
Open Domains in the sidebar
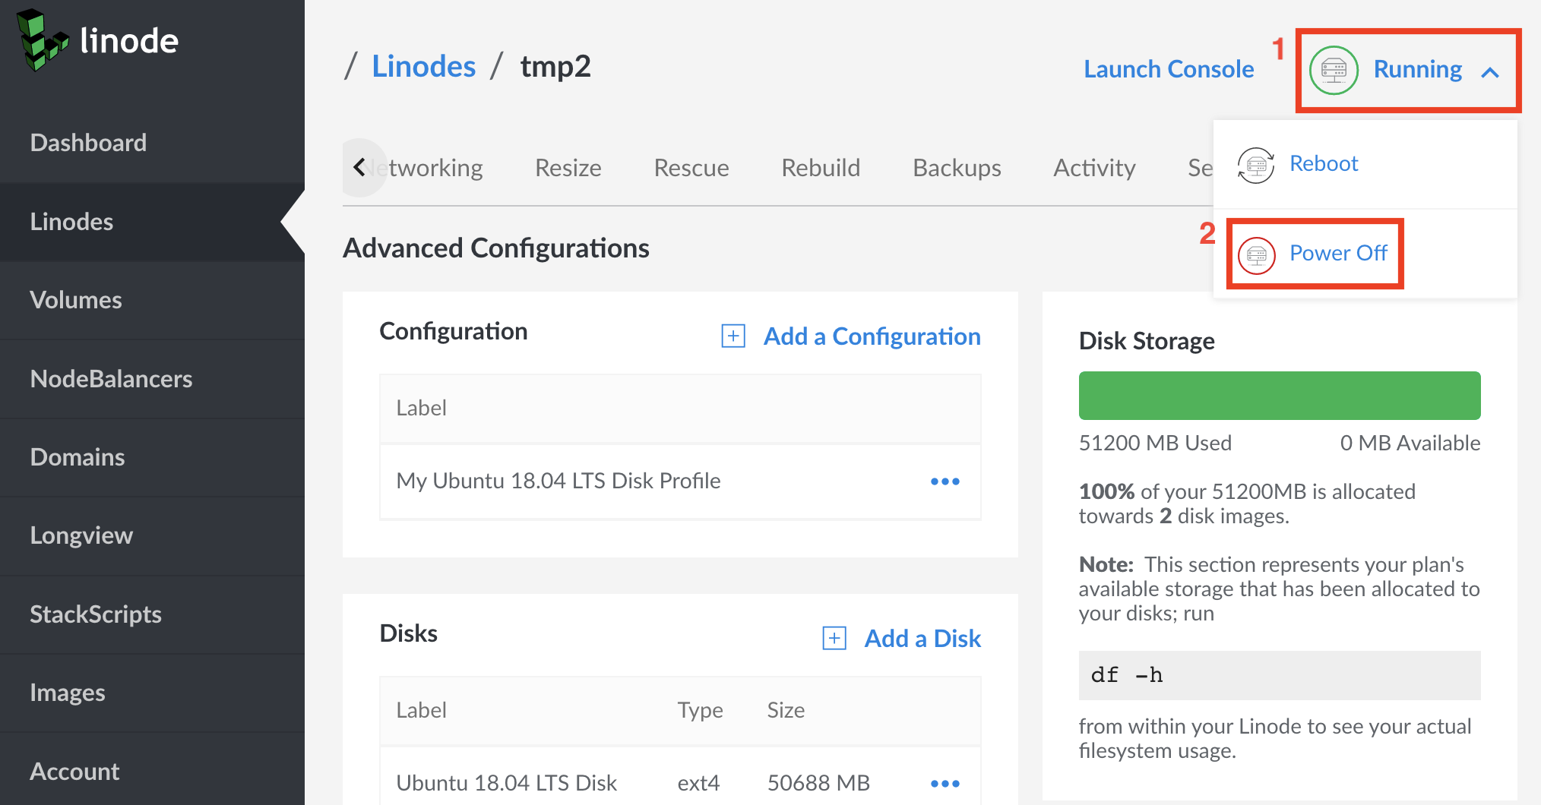pyautogui.click(x=152, y=457)
